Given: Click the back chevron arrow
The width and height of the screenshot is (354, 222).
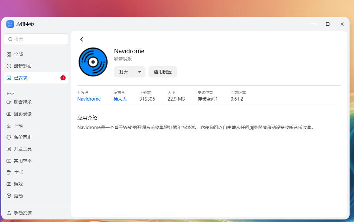Looking at the screenshot, I should pos(82,39).
